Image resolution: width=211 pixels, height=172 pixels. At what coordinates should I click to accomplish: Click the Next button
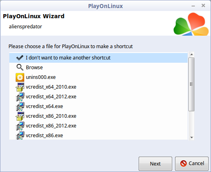[155, 164]
